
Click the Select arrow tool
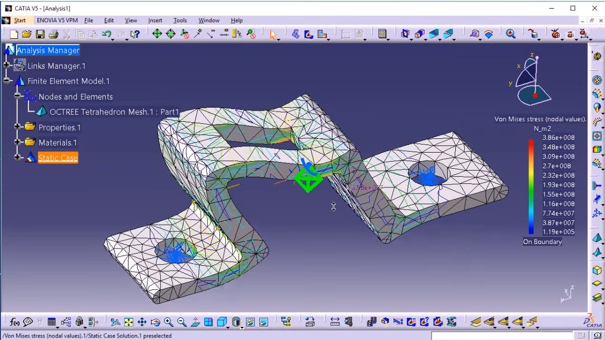[273, 34]
